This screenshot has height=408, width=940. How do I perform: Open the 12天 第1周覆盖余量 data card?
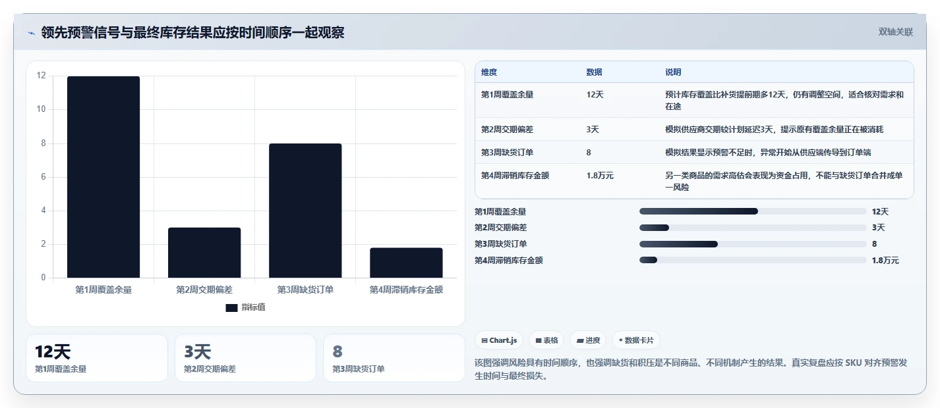tap(97, 358)
